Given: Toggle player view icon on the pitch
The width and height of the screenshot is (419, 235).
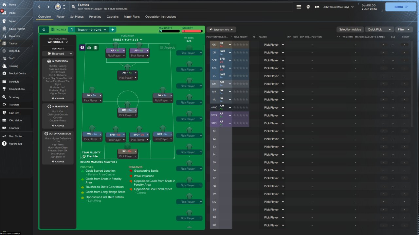Looking at the screenshot, I should 82,48.
